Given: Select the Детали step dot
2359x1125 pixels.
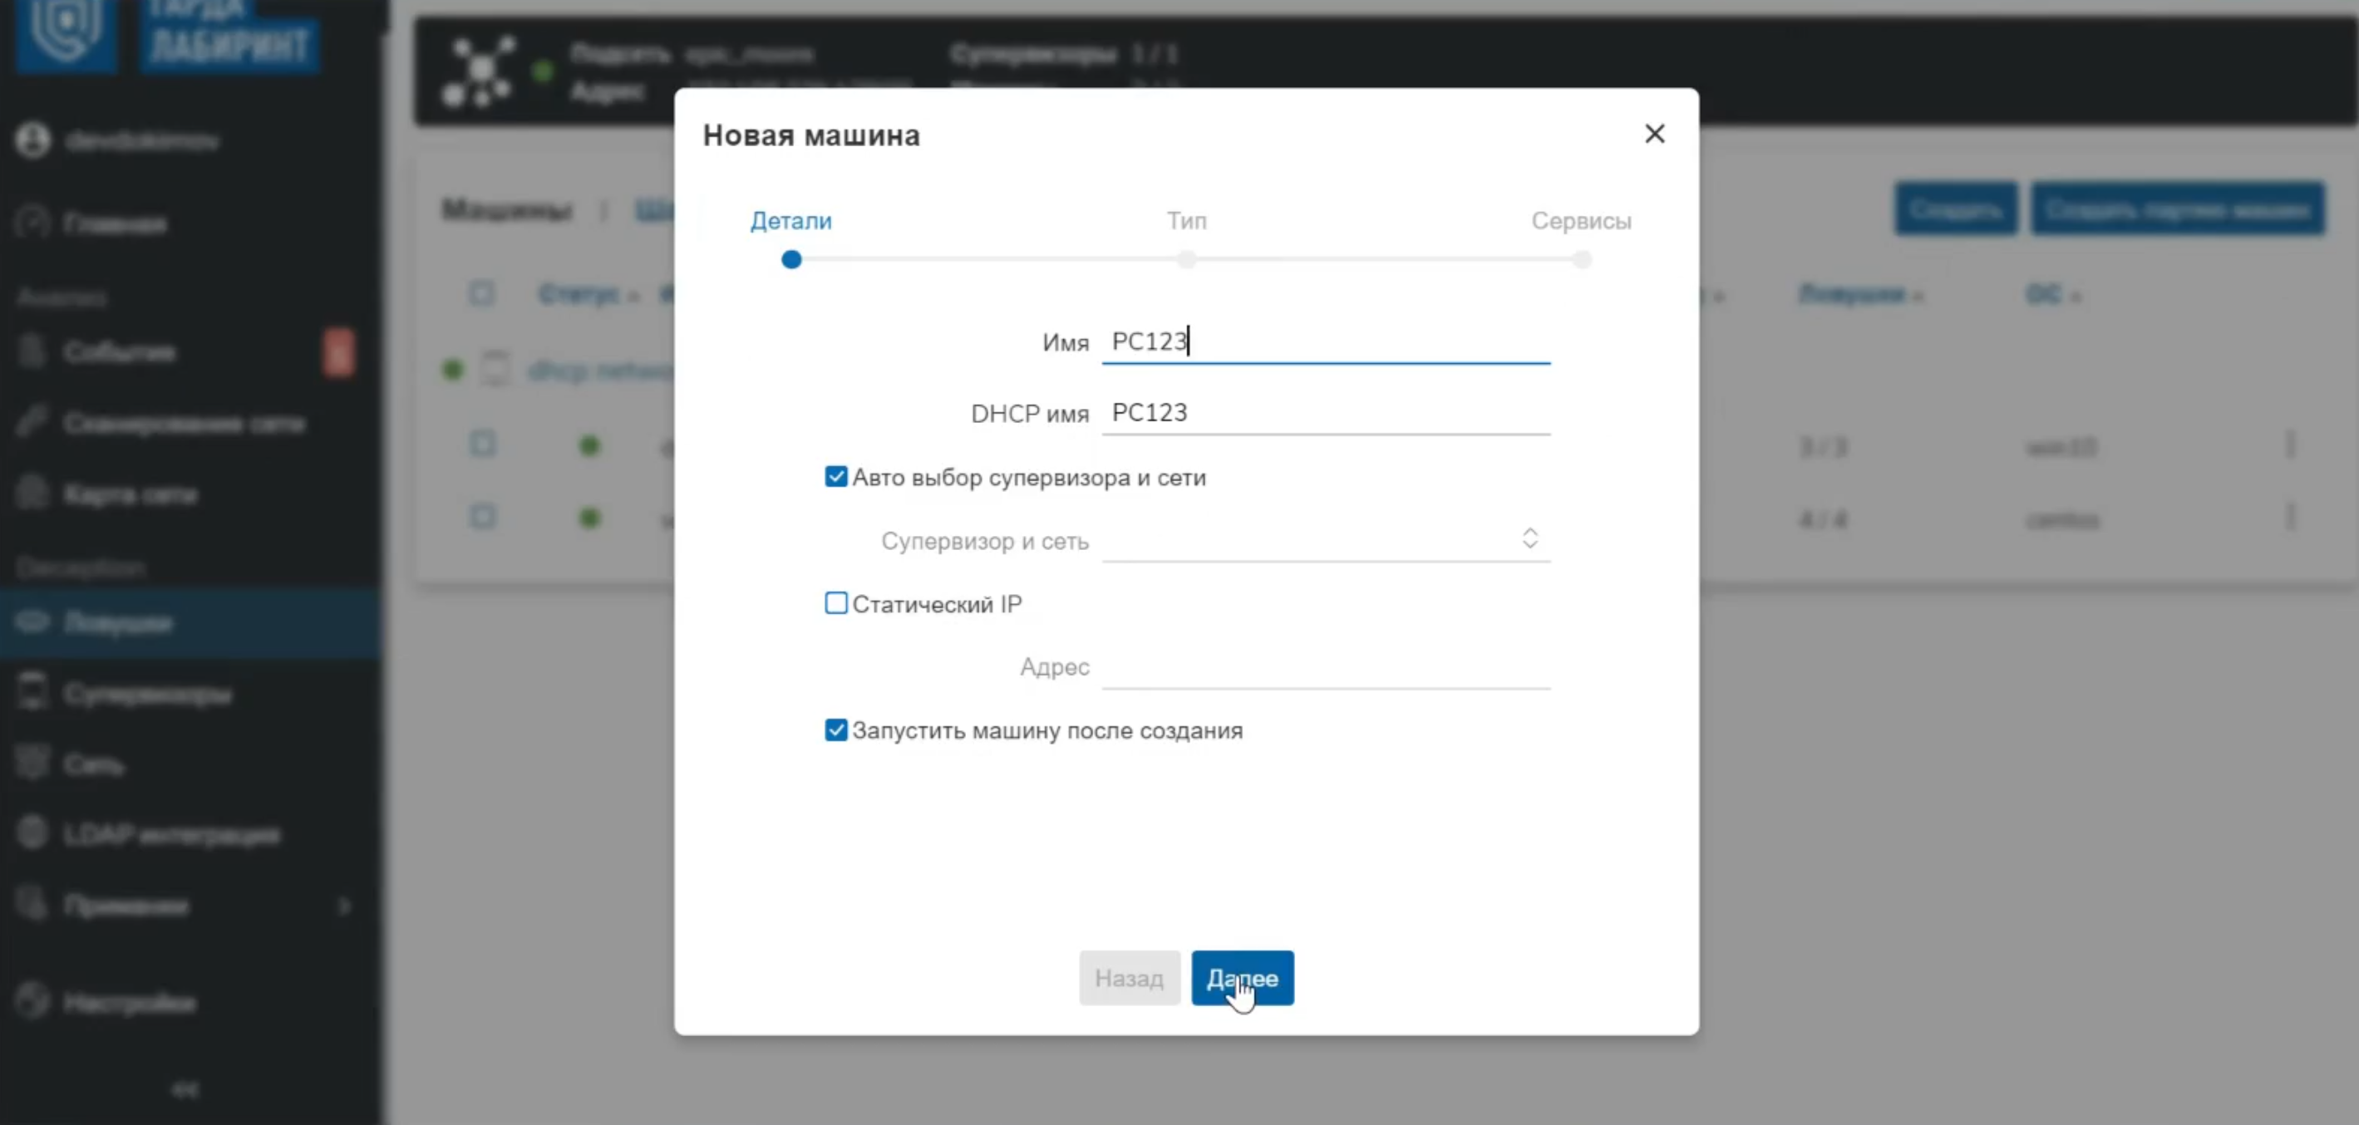Looking at the screenshot, I should [x=791, y=260].
